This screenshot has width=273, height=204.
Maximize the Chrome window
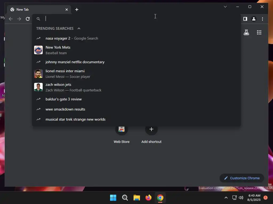pos(250,7)
